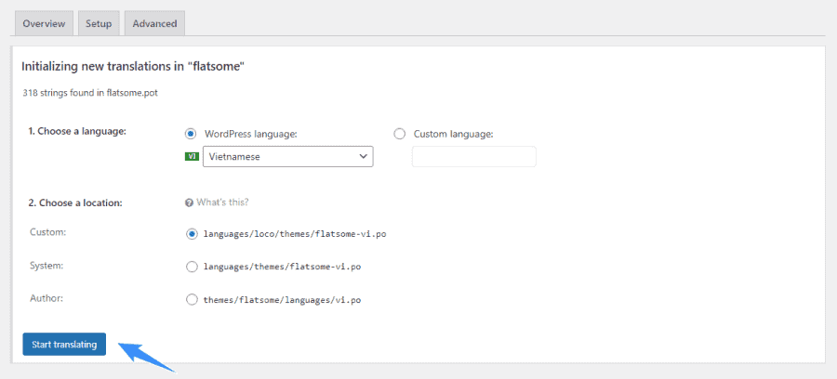This screenshot has height=379, width=837.
Task: Open the "What's this?" help link
Action: pos(222,203)
